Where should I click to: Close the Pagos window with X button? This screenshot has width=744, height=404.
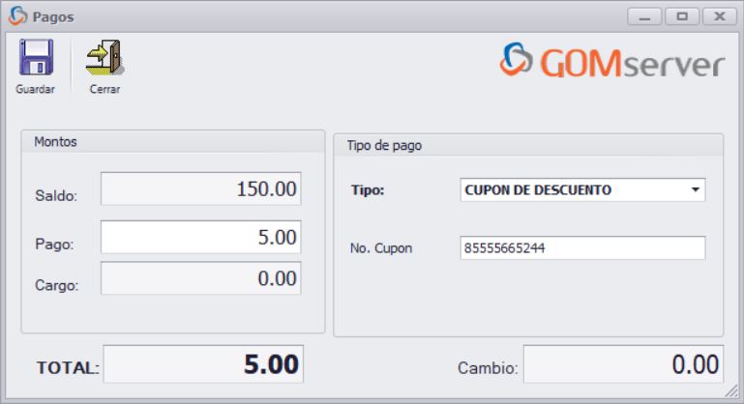click(x=719, y=16)
